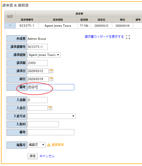Click the キャンセル link
Viewport: 142px width, 166px height.
point(47,156)
